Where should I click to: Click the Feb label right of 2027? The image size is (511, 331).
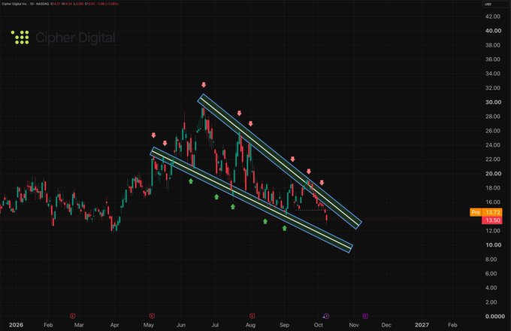point(452,325)
